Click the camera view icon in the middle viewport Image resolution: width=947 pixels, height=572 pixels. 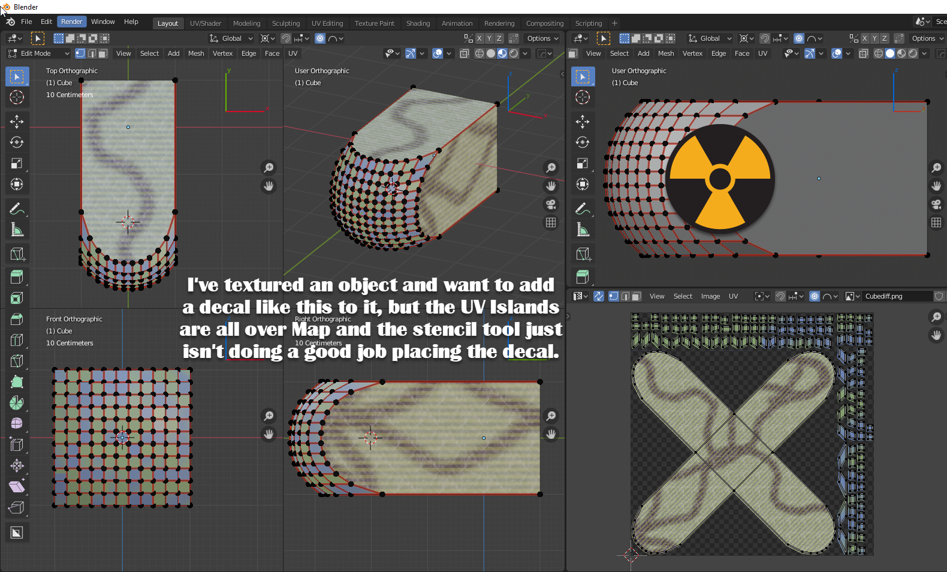(551, 204)
